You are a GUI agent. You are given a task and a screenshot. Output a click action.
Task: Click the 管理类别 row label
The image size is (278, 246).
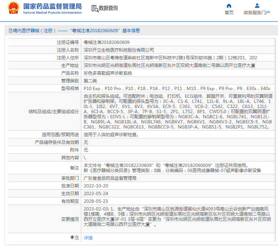coord(70,81)
